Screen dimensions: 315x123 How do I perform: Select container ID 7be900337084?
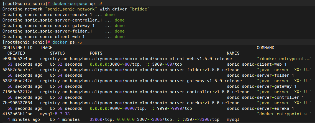click(x=17, y=103)
